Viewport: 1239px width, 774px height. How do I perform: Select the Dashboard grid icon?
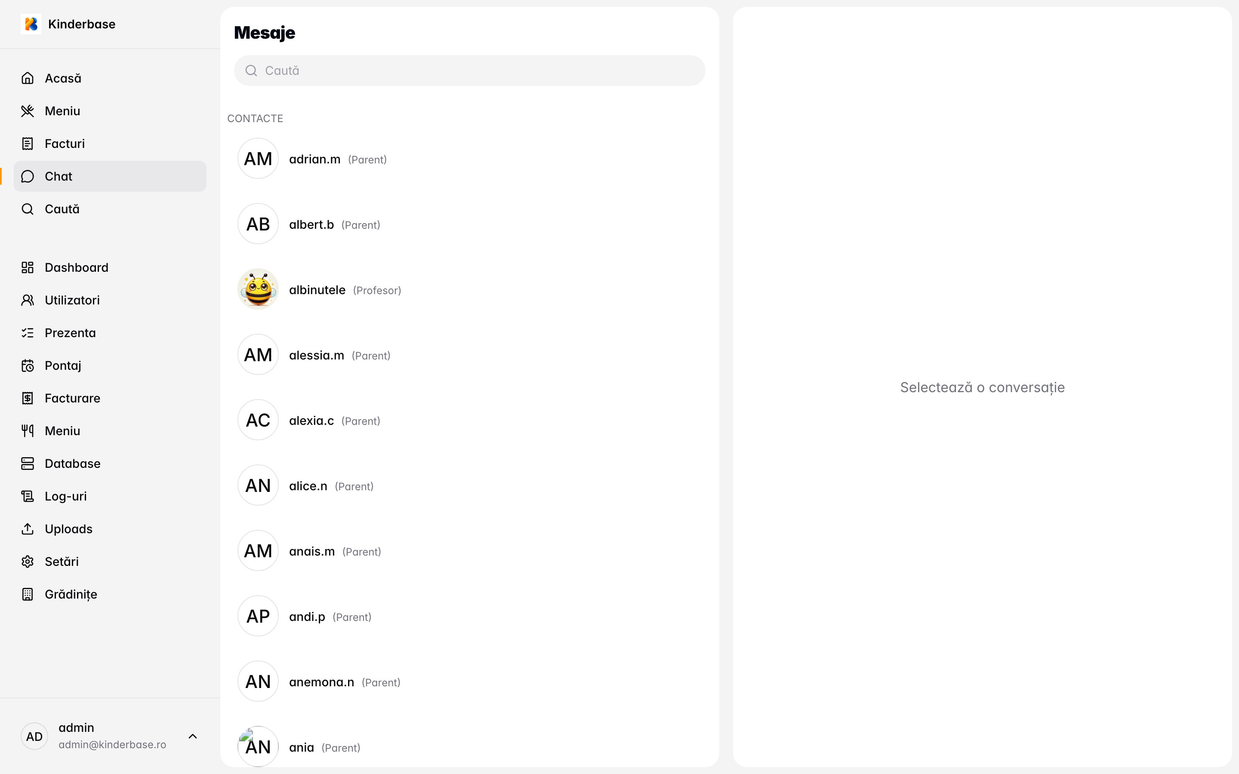click(x=28, y=268)
